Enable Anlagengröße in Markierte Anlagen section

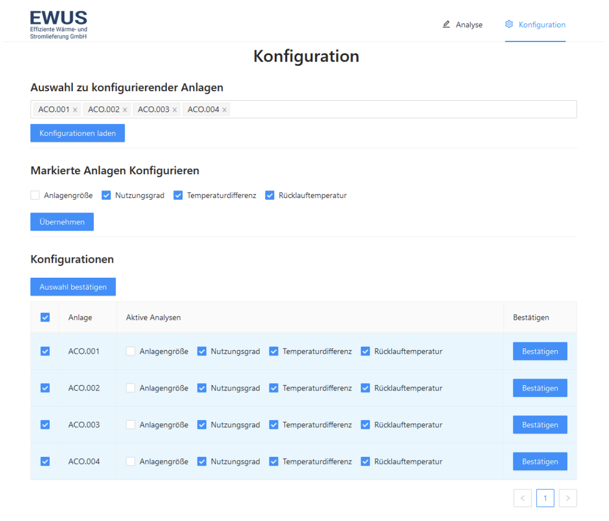click(x=35, y=195)
